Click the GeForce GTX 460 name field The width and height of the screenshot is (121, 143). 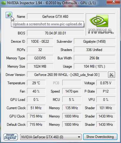pos(55,17)
